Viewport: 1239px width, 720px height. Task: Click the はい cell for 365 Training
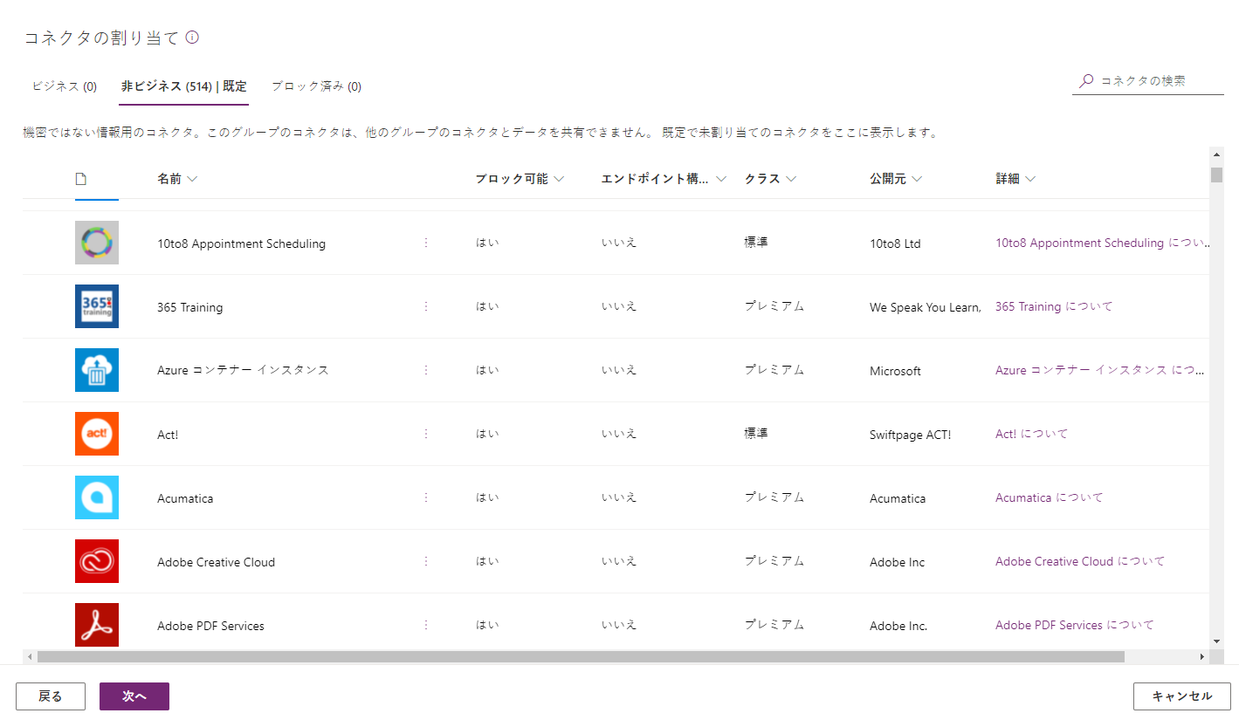pyautogui.click(x=487, y=306)
